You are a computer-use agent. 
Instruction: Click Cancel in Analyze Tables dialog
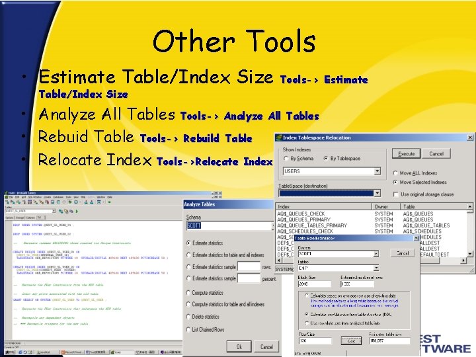(266, 346)
